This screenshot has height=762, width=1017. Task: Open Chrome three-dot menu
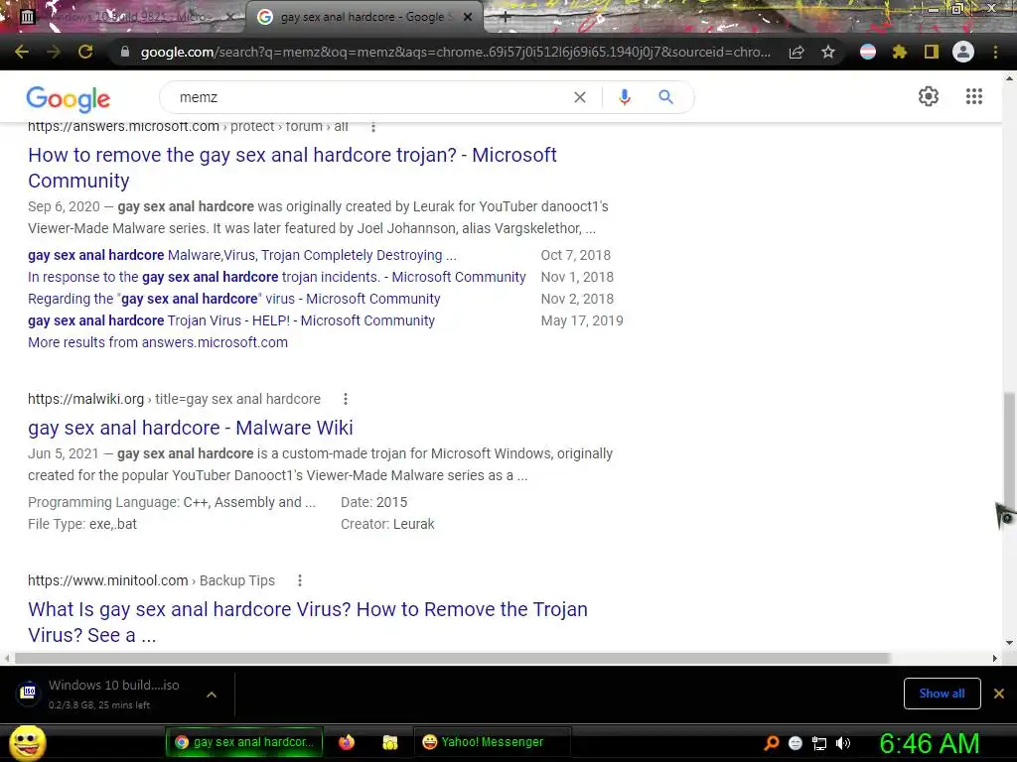[x=995, y=52]
